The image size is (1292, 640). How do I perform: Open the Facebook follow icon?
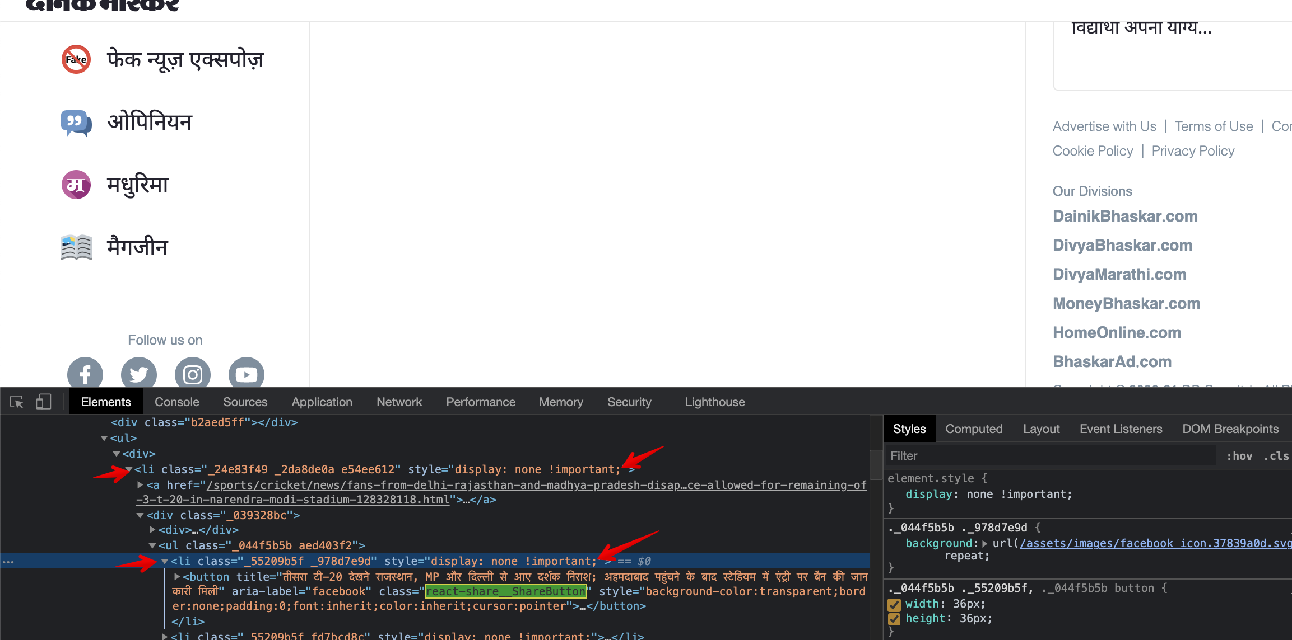(85, 374)
